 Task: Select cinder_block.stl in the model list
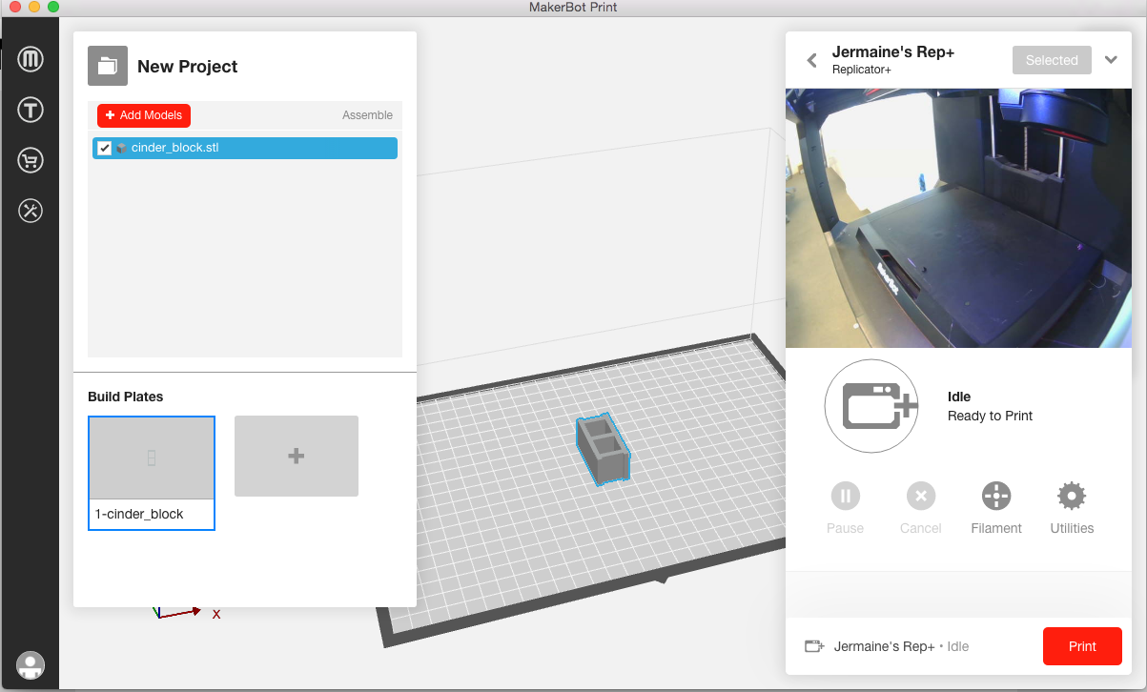pos(245,148)
